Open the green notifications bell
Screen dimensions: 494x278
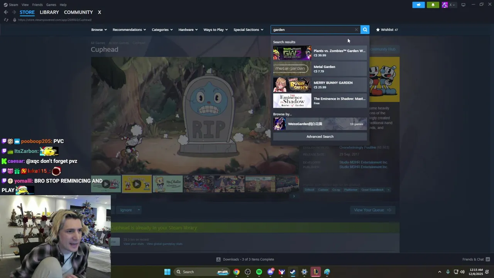point(433,5)
